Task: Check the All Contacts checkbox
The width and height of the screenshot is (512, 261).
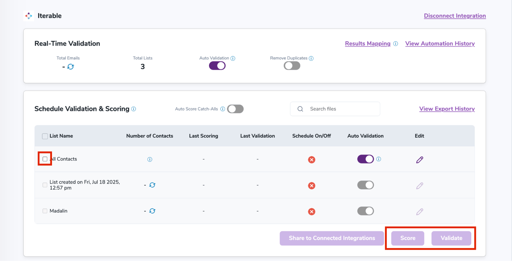Action: (x=45, y=159)
